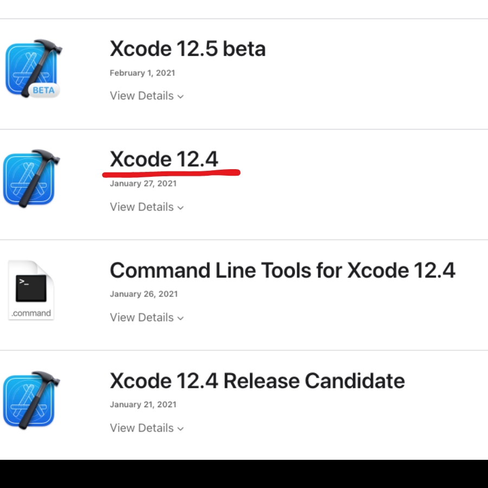The height and width of the screenshot is (488, 488).
Task: Open the Xcode 12.4 Release Candidate entry
Action: (257, 381)
